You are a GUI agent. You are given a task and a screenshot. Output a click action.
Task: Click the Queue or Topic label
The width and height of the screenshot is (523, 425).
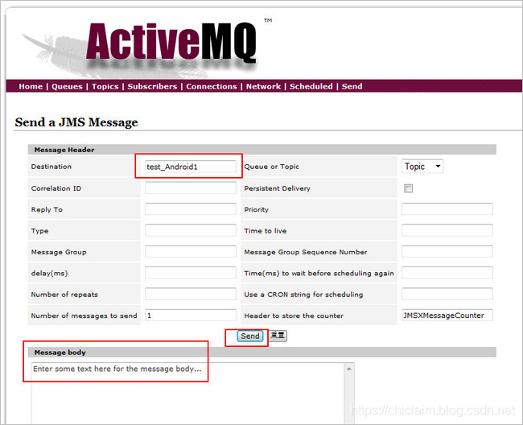[x=271, y=167]
